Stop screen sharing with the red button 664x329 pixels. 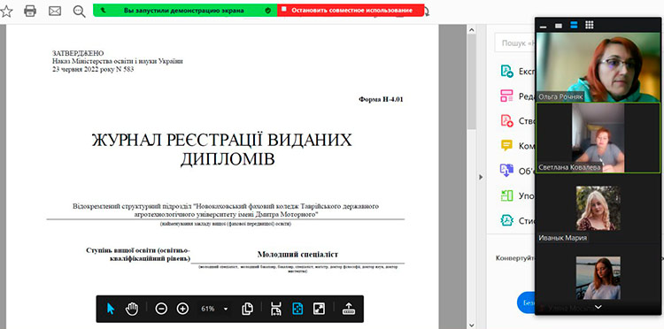click(351, 10)
